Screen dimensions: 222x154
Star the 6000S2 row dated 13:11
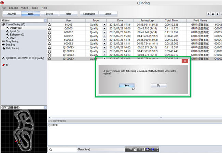pos(50,43)
